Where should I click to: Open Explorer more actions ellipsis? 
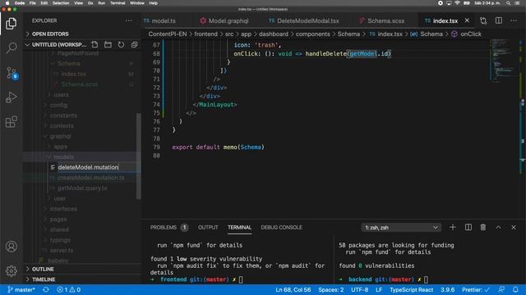[x=128, y=20]
